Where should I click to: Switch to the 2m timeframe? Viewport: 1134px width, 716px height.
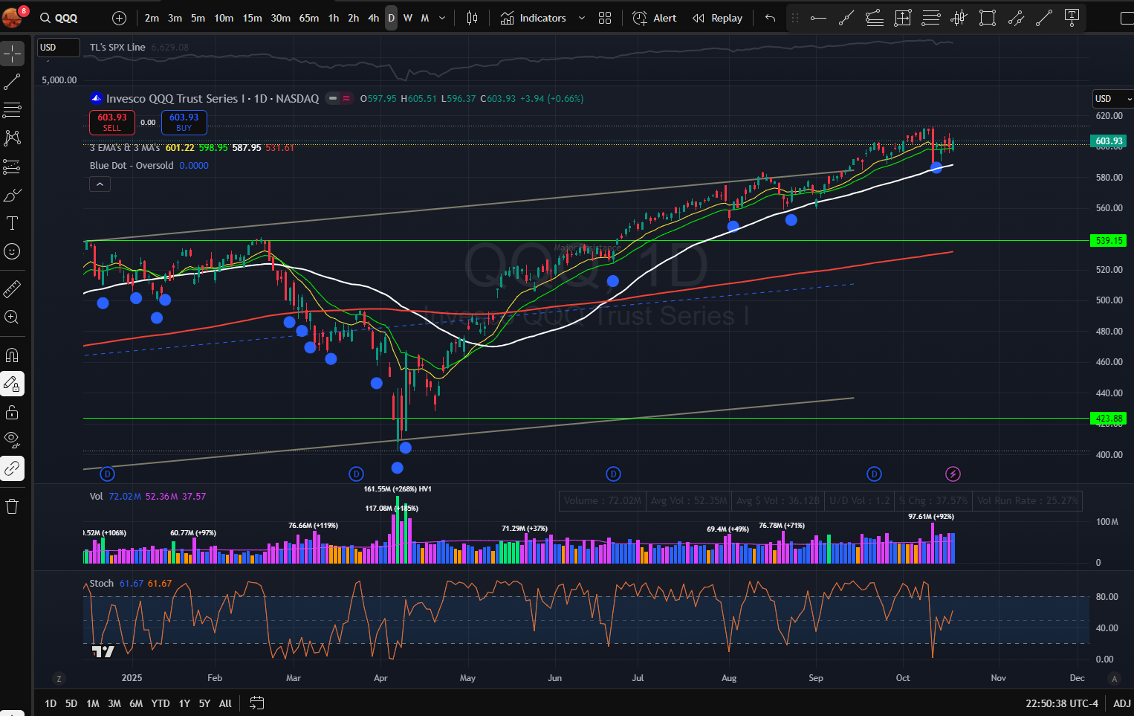152,18
